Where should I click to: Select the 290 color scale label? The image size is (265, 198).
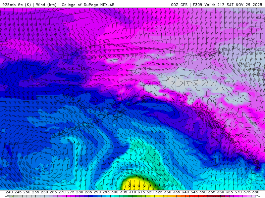tap(97, 192)
